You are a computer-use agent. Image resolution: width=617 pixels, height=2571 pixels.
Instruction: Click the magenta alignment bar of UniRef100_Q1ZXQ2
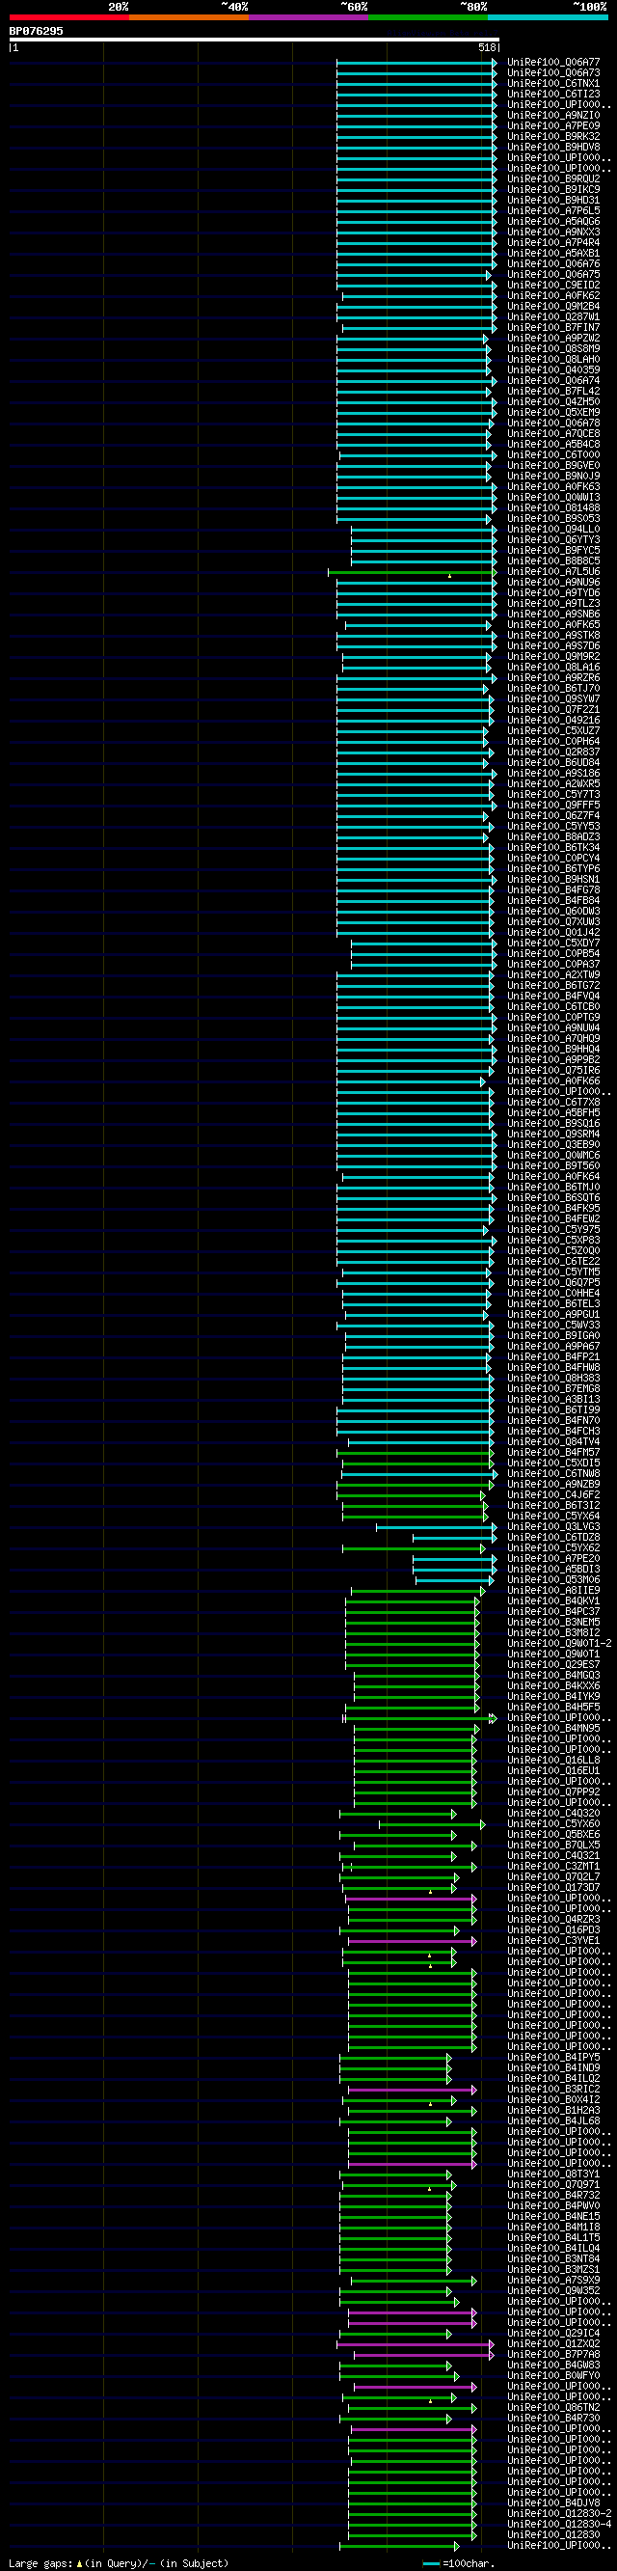(416, 2343)
